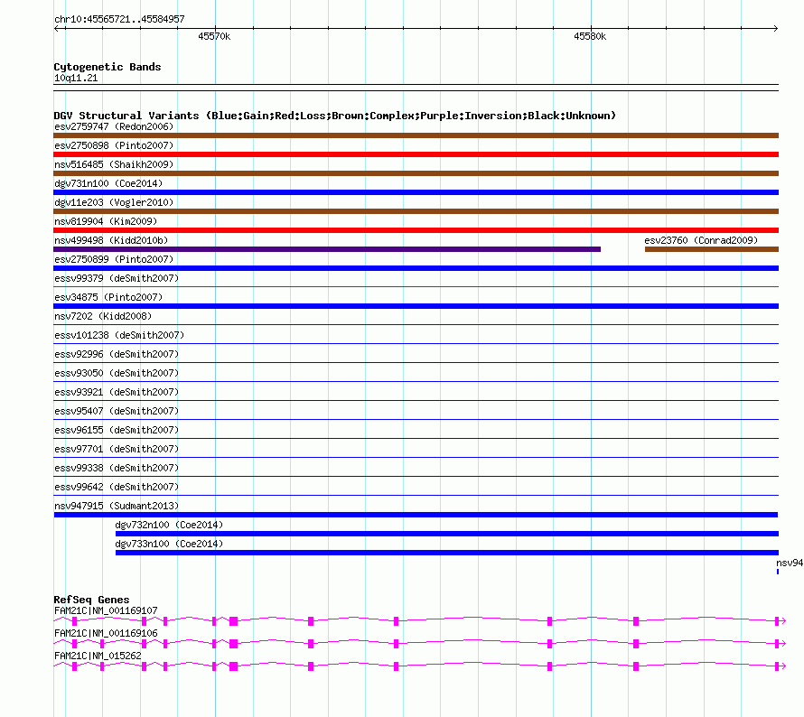
Task: Click the Cytogenetic Bands track title
Action: [108, 67]
